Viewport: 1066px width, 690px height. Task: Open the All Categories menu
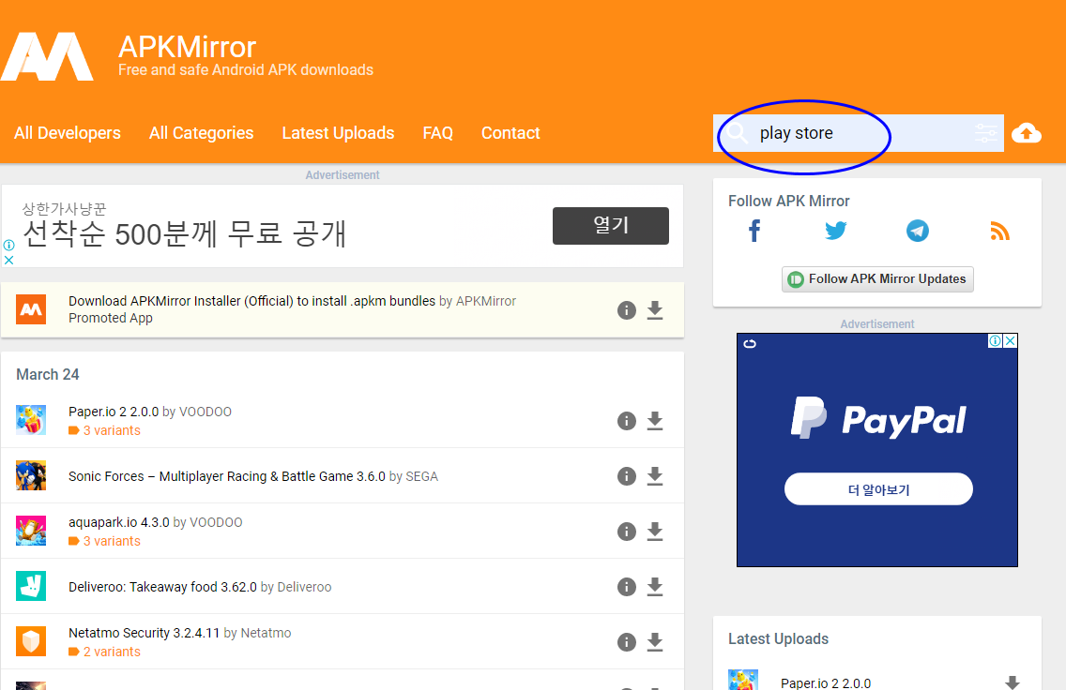(201, 133)
